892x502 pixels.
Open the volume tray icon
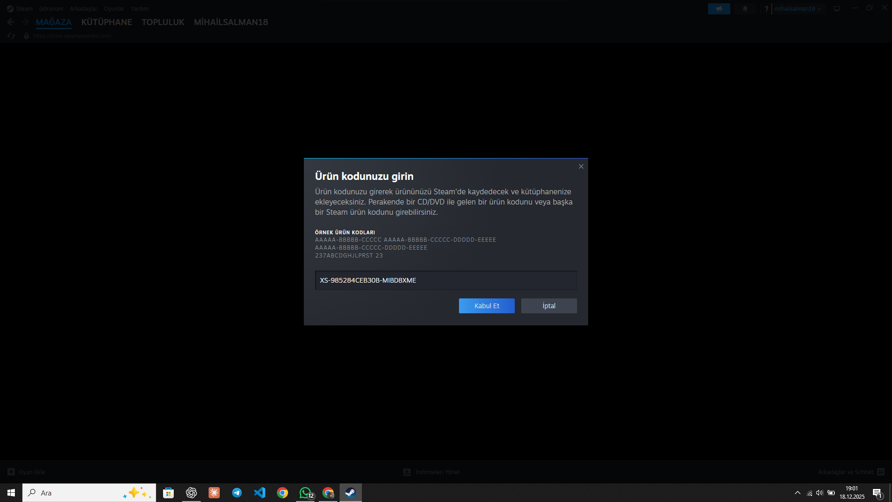click(820, 493)
